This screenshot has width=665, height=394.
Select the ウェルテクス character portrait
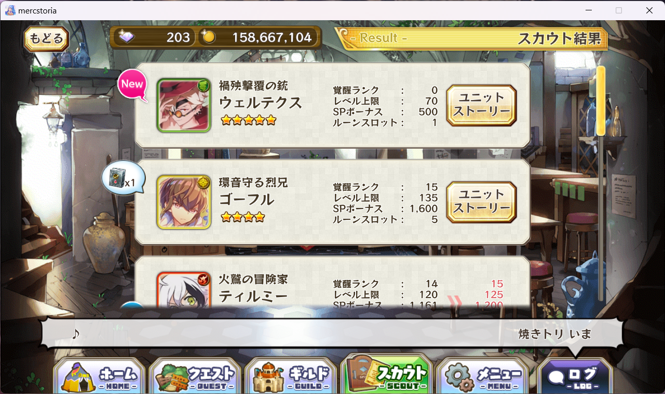184,106
